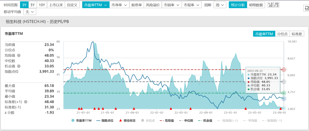This screenshot has height=131, width=309.
Task: Click the 当前值 value 23.34
Action: coord(49,45)
